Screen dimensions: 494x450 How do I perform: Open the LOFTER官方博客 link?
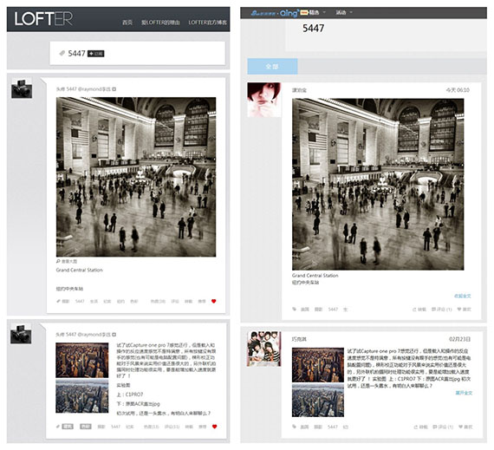click(207, 23)
